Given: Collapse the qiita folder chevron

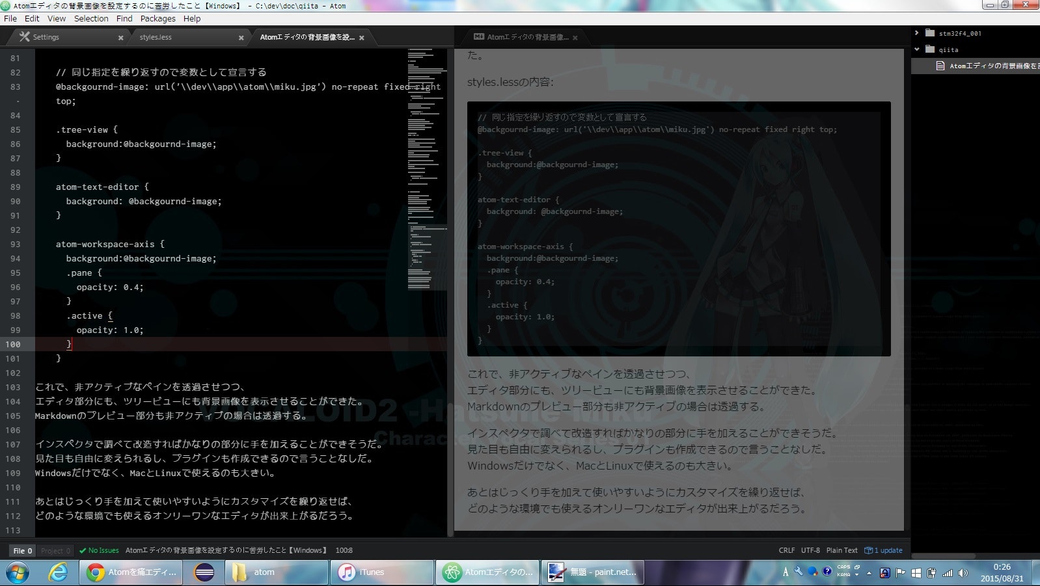Looking at the screenshot, I should (916, 49).
